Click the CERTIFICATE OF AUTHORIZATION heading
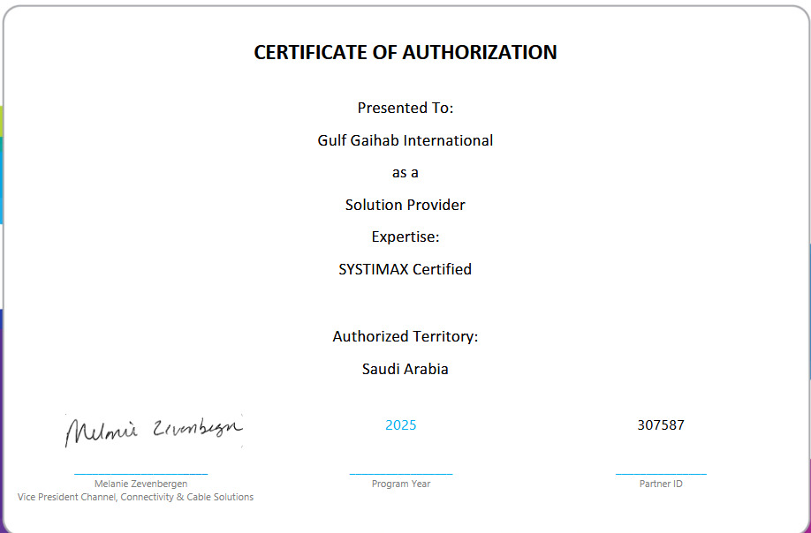 pos(405,52)
